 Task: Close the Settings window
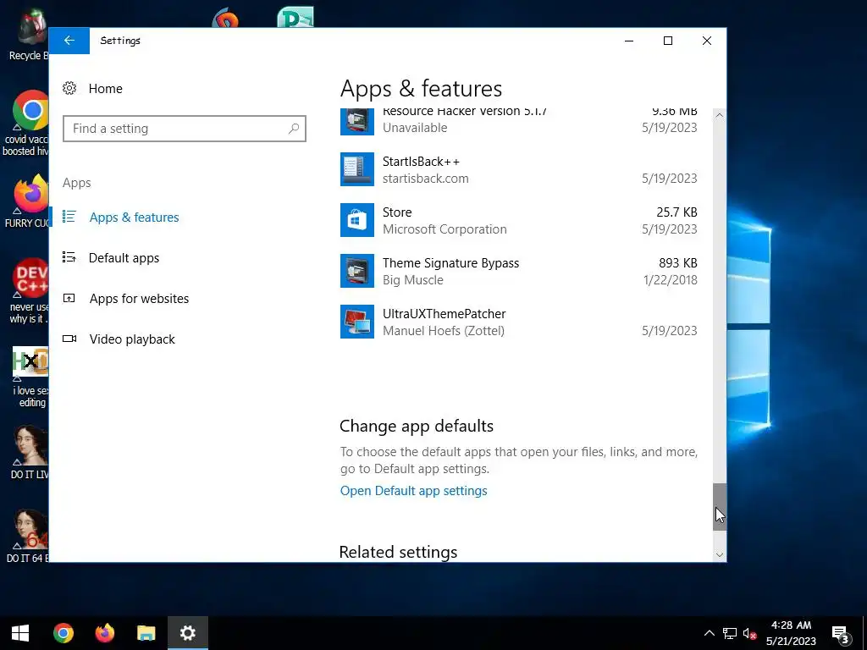click(707, 41)
